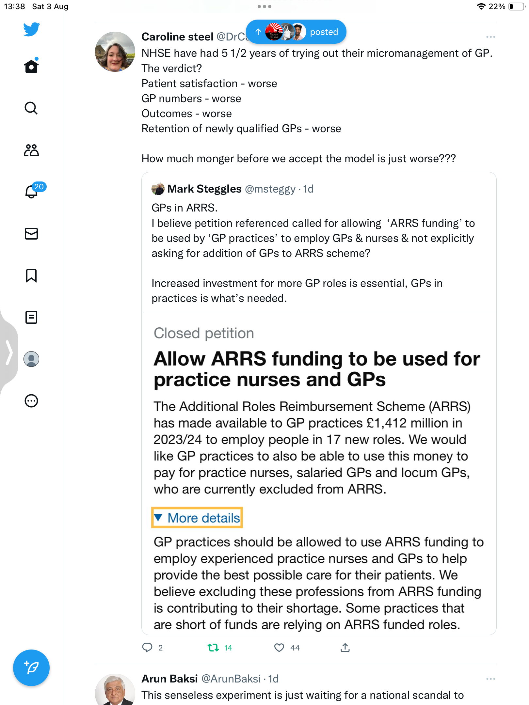Open Lists icon in sidebar
Screen dimensions: 529x705
[31, 317]
